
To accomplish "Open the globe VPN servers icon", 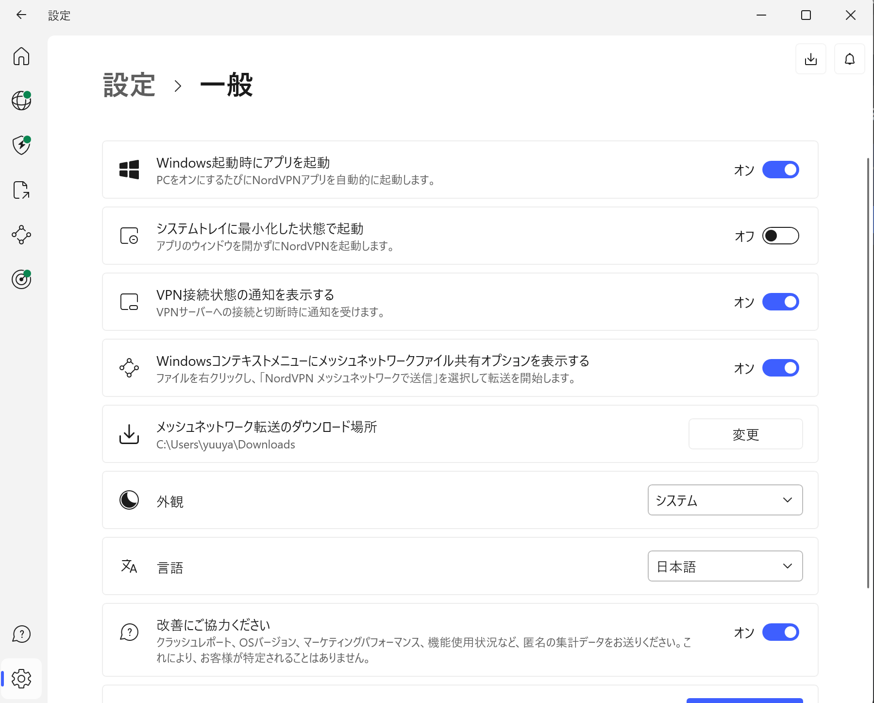I will 21,101.
